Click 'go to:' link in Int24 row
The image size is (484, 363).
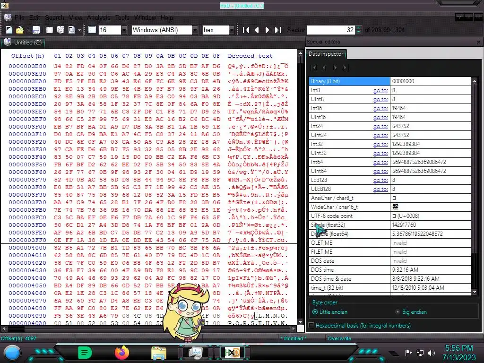(380, 126)
